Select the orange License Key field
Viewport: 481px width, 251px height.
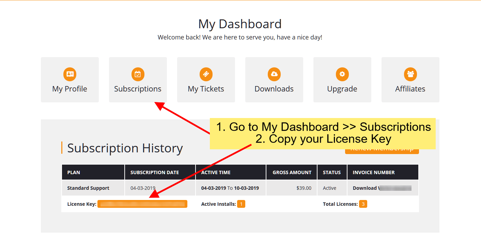(142, 204)
